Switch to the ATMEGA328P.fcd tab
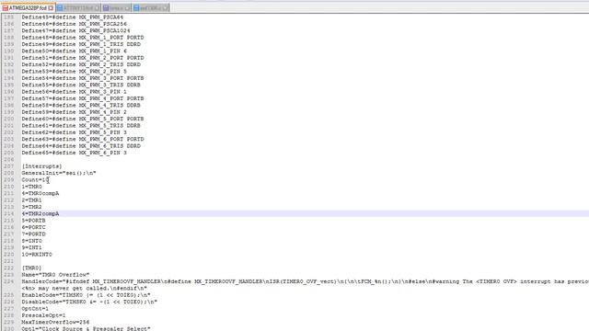This screenshot has width=589, height=331. 28,7
